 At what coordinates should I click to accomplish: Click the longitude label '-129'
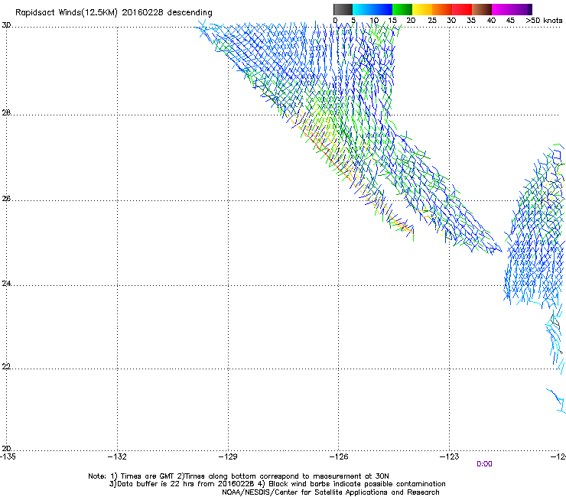click(228, 456)
